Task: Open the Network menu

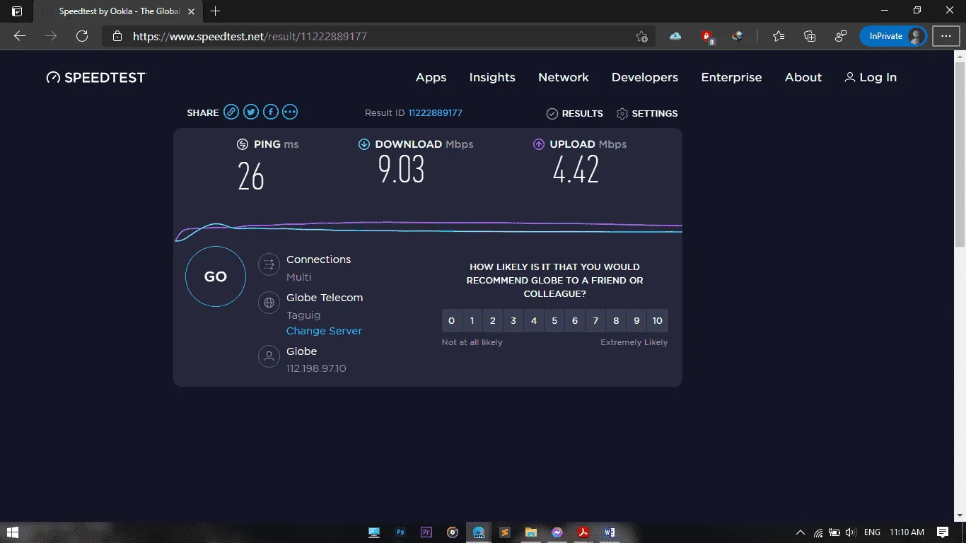Action: (x=564, y=78)
